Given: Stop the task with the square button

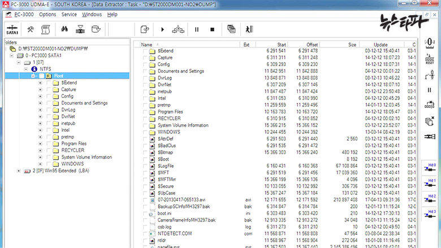Looking at the screenshot, I should pyautogui.click(x=213, y=29).
